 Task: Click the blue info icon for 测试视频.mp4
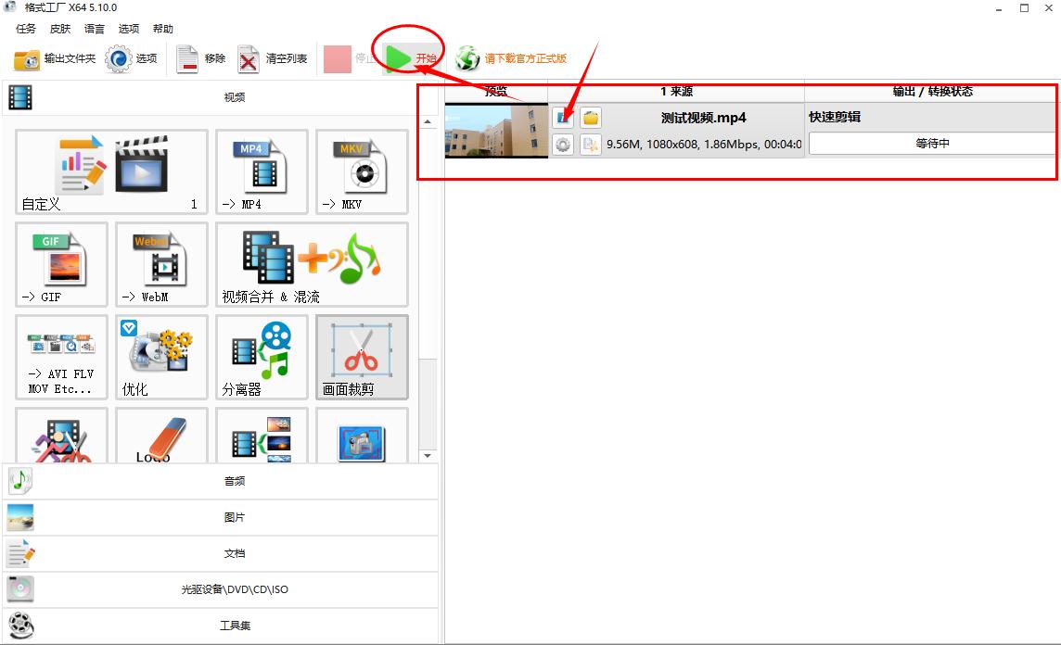pyautogui.click(x=563, y=118)
